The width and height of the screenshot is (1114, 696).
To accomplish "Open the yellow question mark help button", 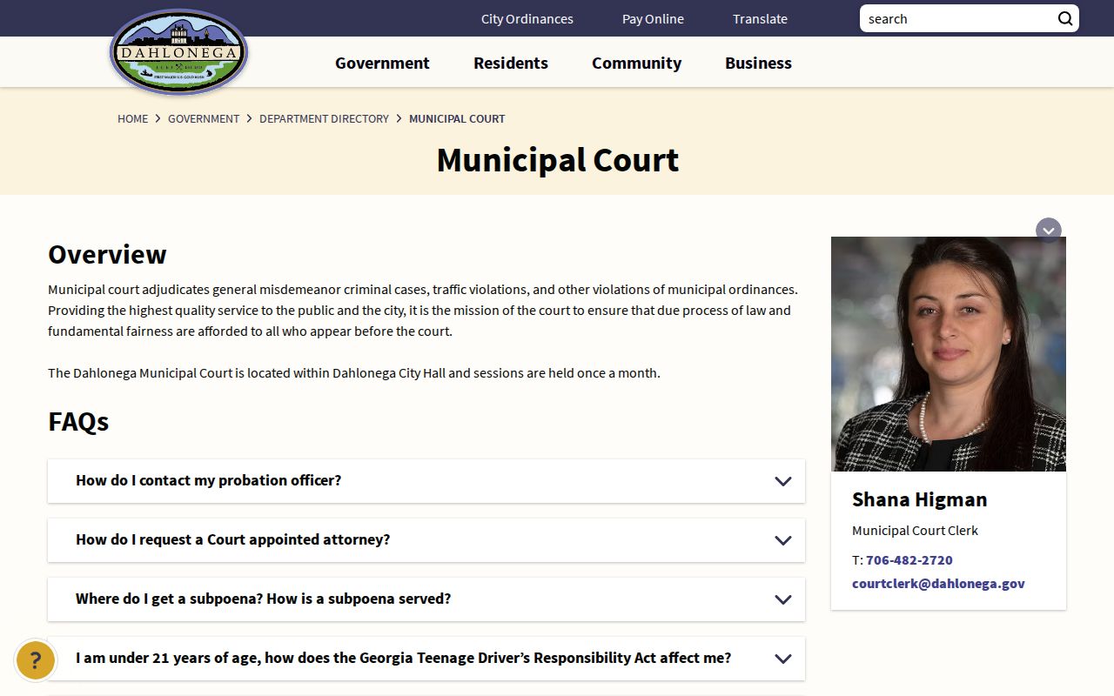I will click(36, 660).
